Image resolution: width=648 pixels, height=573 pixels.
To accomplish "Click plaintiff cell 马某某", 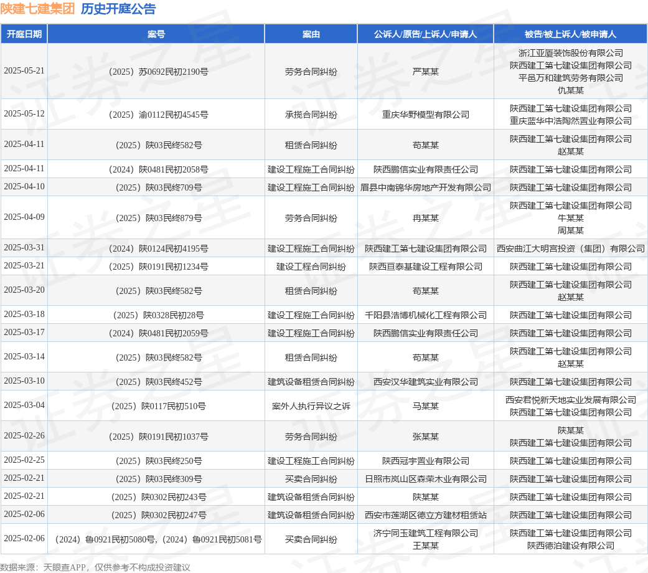I will tap(425, 406).
